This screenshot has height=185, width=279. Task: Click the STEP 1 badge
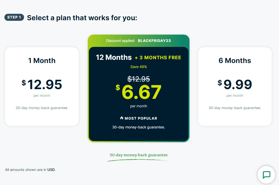click(14, 17)
